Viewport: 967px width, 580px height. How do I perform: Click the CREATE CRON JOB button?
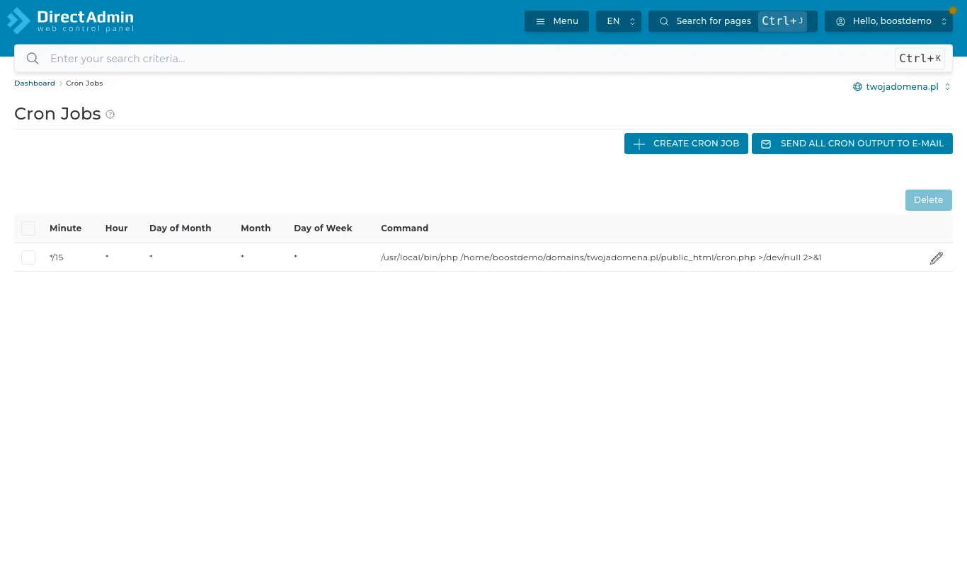(x=686, y=144)
